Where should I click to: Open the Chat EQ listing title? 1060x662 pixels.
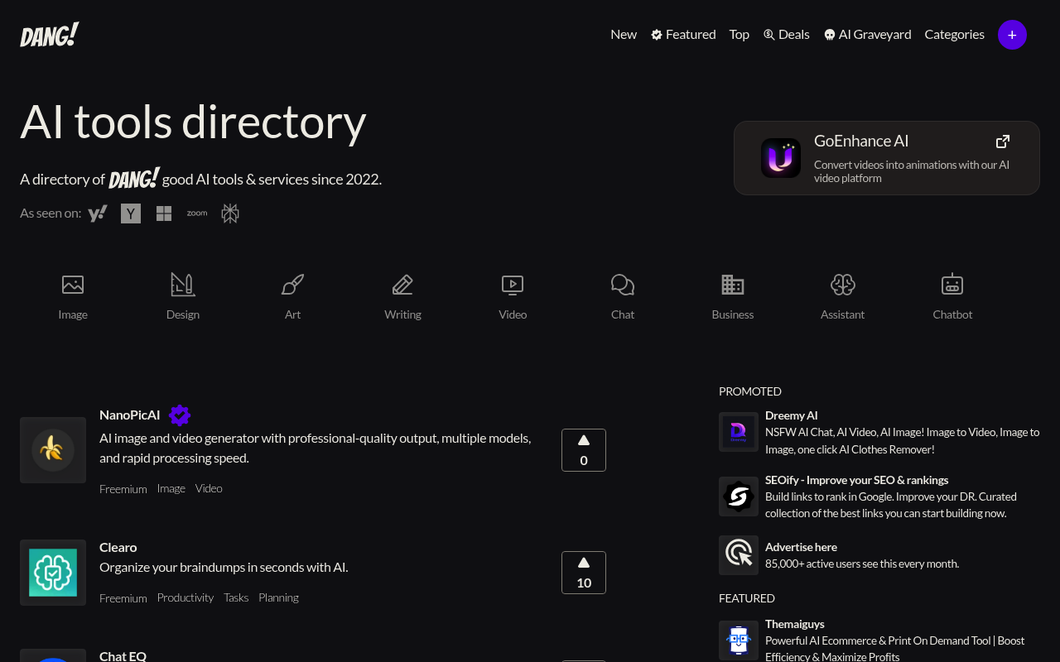(x=123, y=655)
